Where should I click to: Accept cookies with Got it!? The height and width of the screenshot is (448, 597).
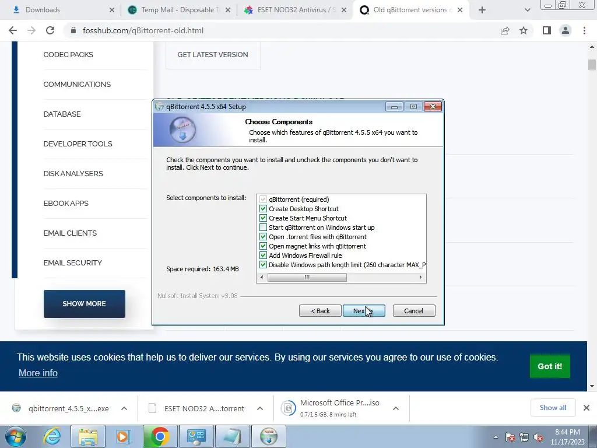550,366
